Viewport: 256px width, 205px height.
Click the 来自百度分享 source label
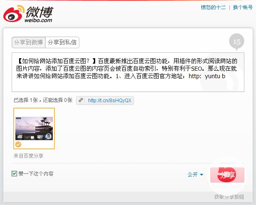(x=28, y=156)
